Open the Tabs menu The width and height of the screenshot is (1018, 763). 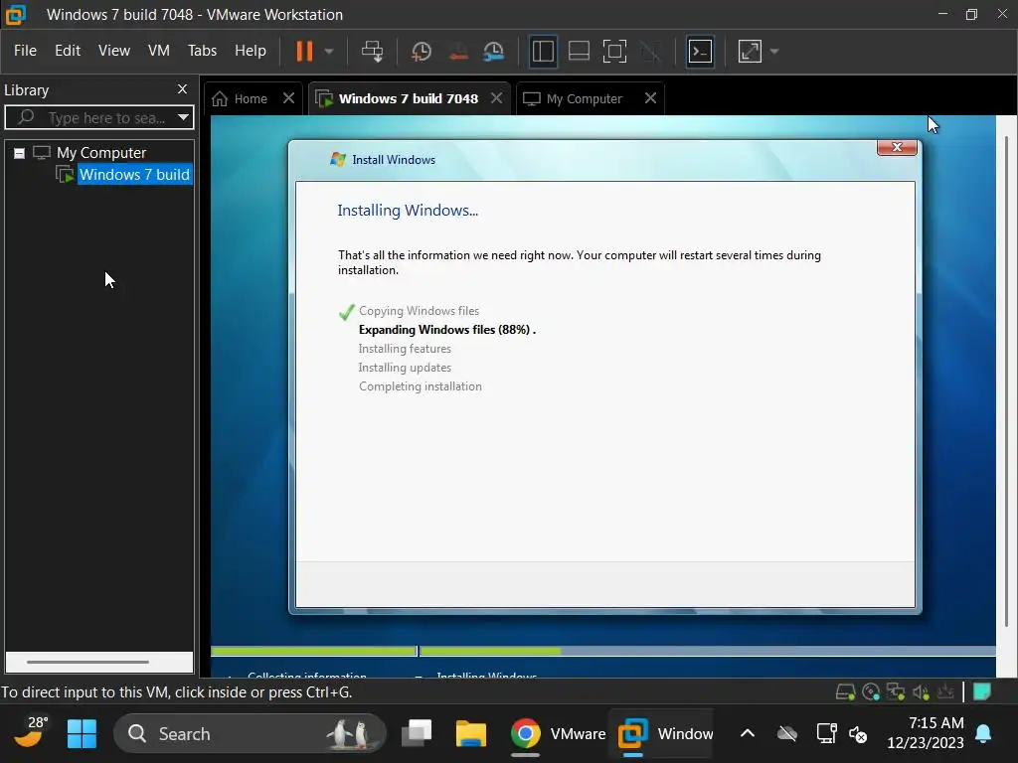click(202, 51)
